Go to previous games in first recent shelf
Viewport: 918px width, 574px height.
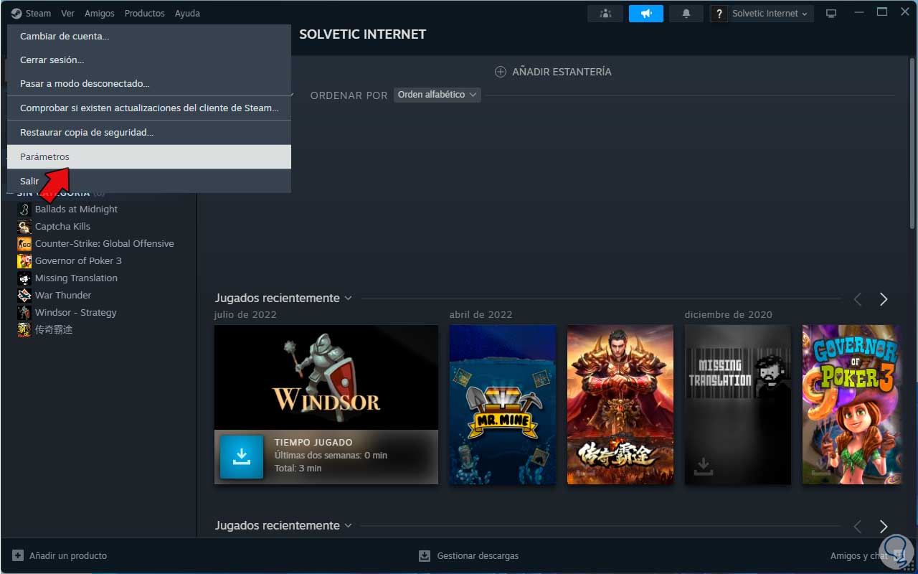[x=858, y=299]
